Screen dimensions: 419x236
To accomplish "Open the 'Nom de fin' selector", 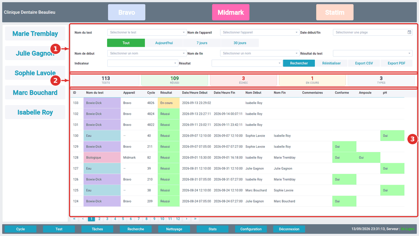I will [x=260, y=53].
